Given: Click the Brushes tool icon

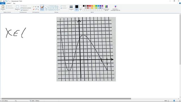Looking at the screenshot, I should click(42, 7).
